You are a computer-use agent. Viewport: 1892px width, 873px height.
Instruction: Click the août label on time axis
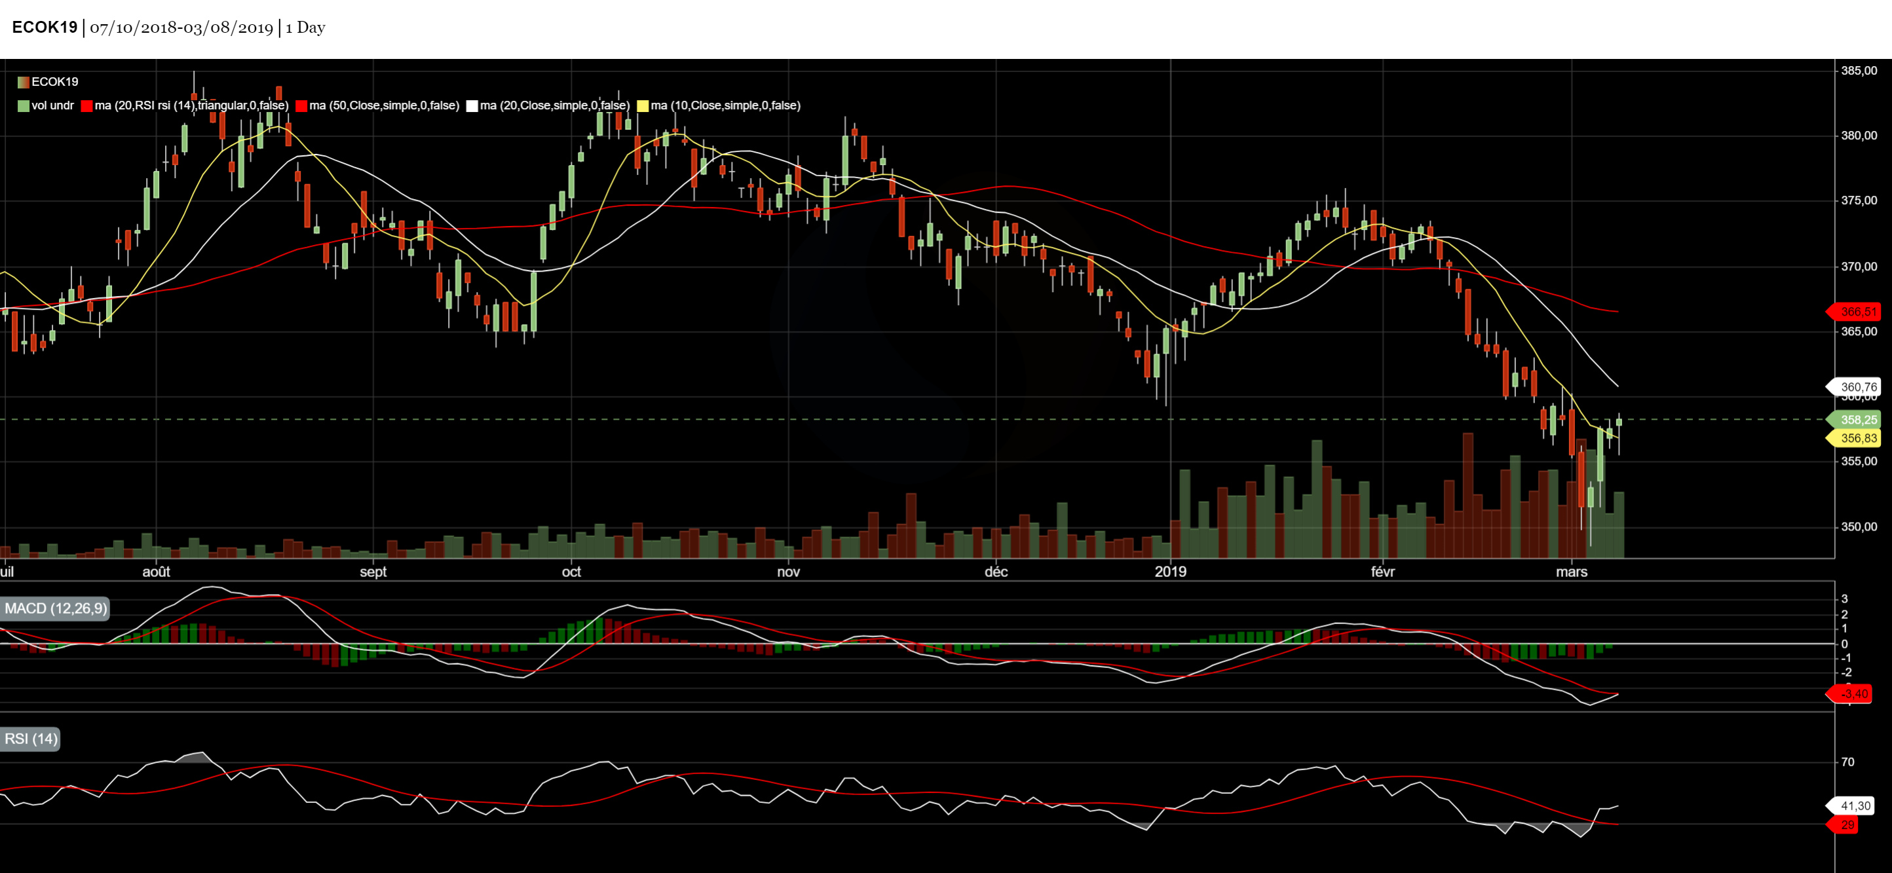(157, 572)
